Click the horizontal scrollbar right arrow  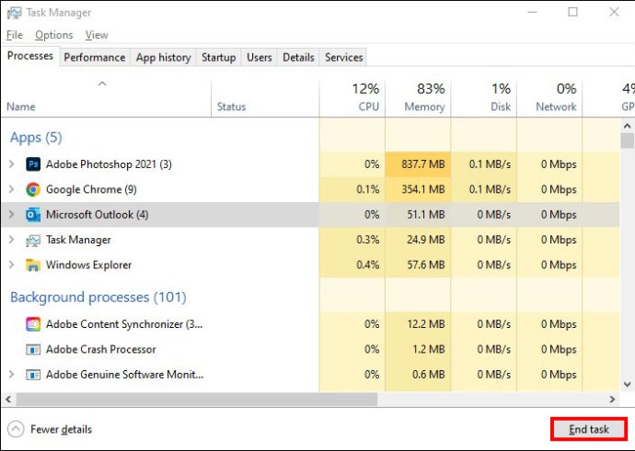612,400
